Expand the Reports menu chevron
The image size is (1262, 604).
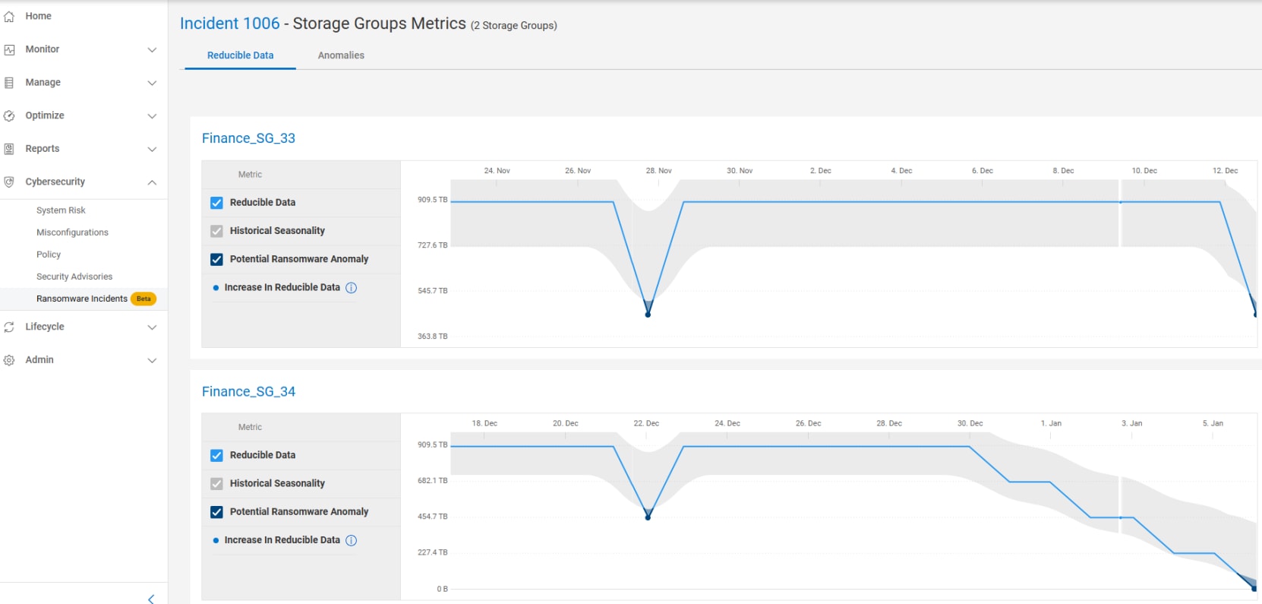click(x=152, y=149)
